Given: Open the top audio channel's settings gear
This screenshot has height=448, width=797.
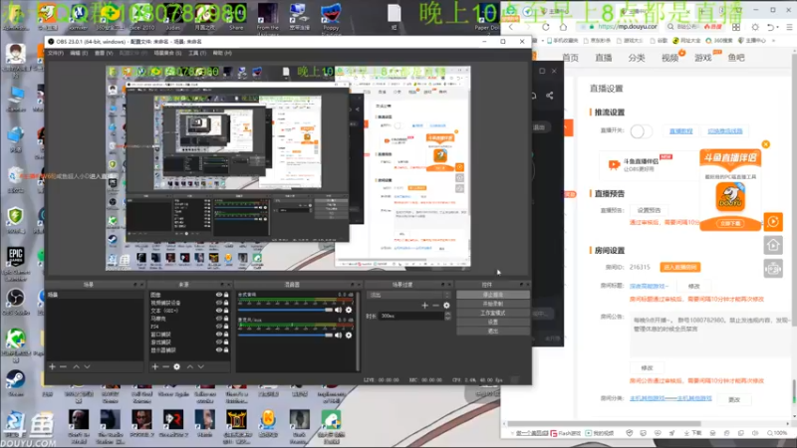Looking at the screenshot, I should (x=349, y=310).
